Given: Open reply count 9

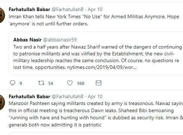Looking at the screenshot, I should click(x=21, y=83).
